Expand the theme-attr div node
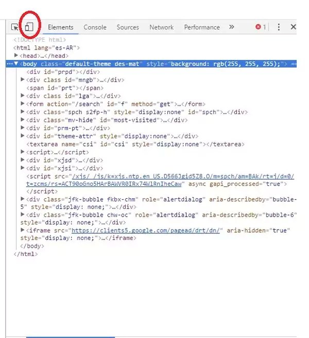Screen dimensions: 309x338 pyautogui.click(x=22, y=136)
